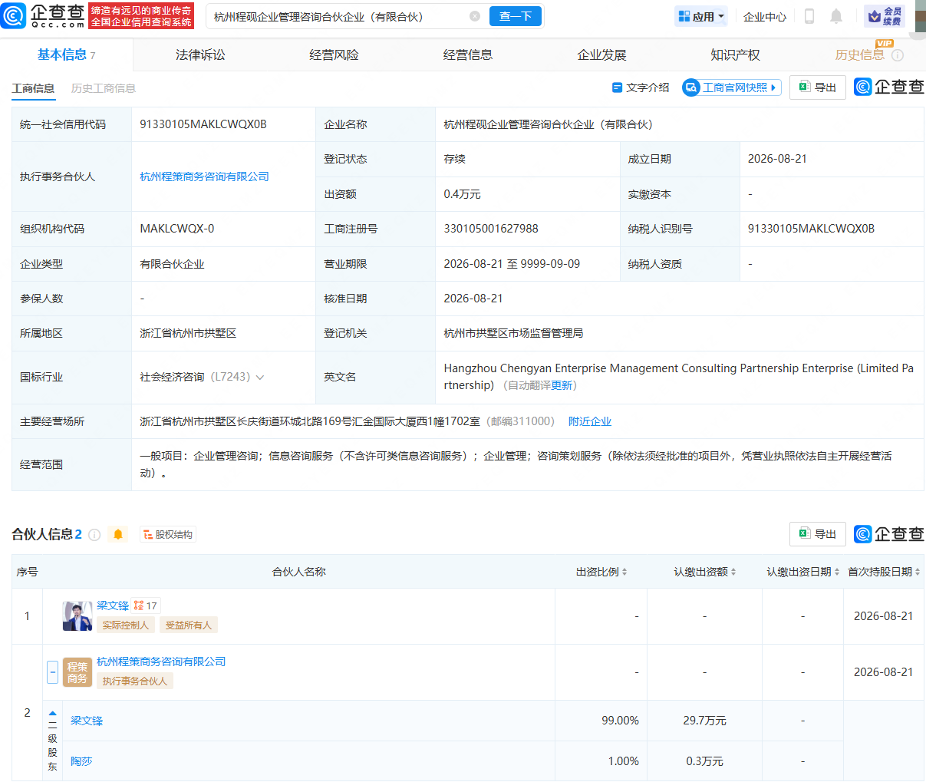Expand the 社会经济咨询 industry chevron
Screen dimensions: 926x782
pos(260,378)
